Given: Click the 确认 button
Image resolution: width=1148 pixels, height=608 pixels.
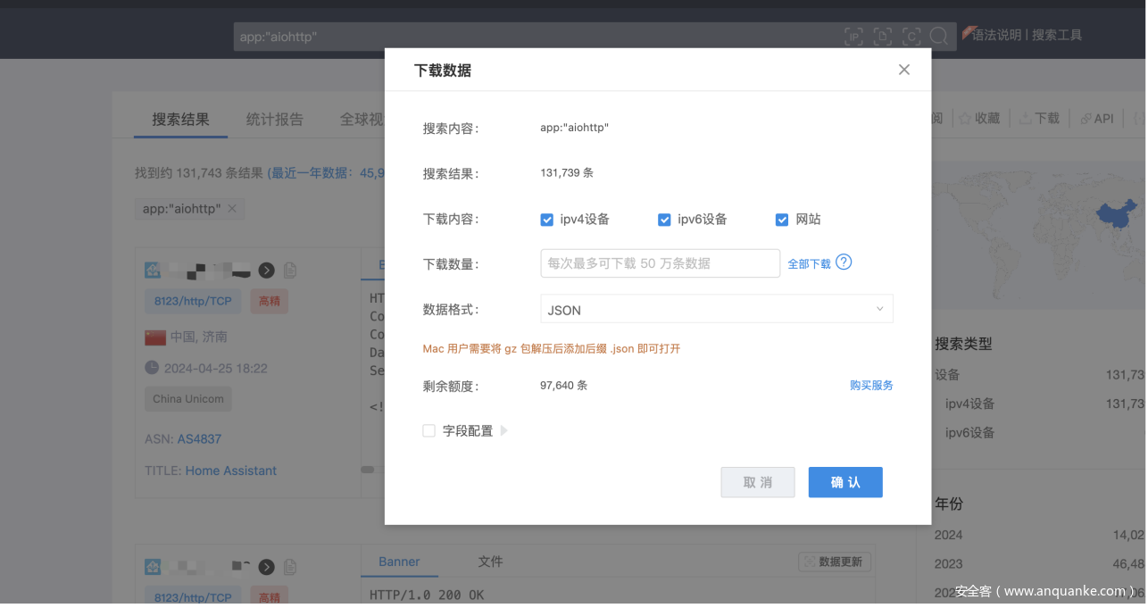Looking at the screenshot, I should (x=845, y=482).
